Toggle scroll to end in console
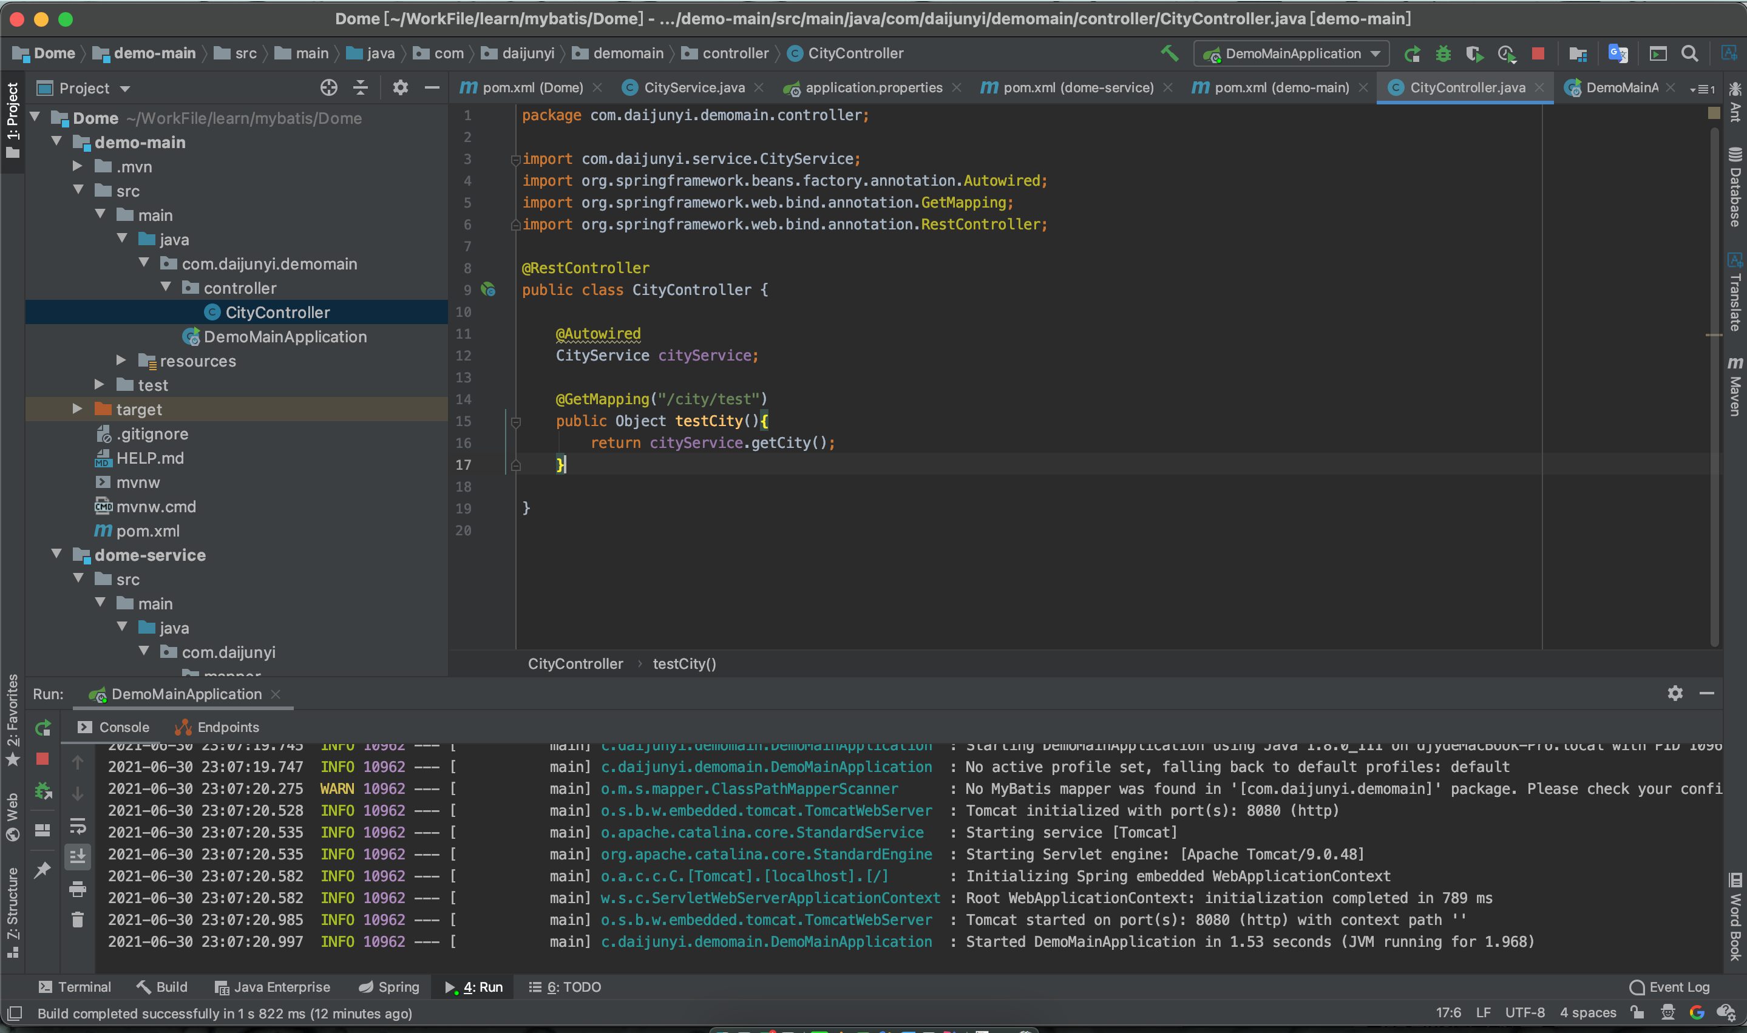 (78, 856)
